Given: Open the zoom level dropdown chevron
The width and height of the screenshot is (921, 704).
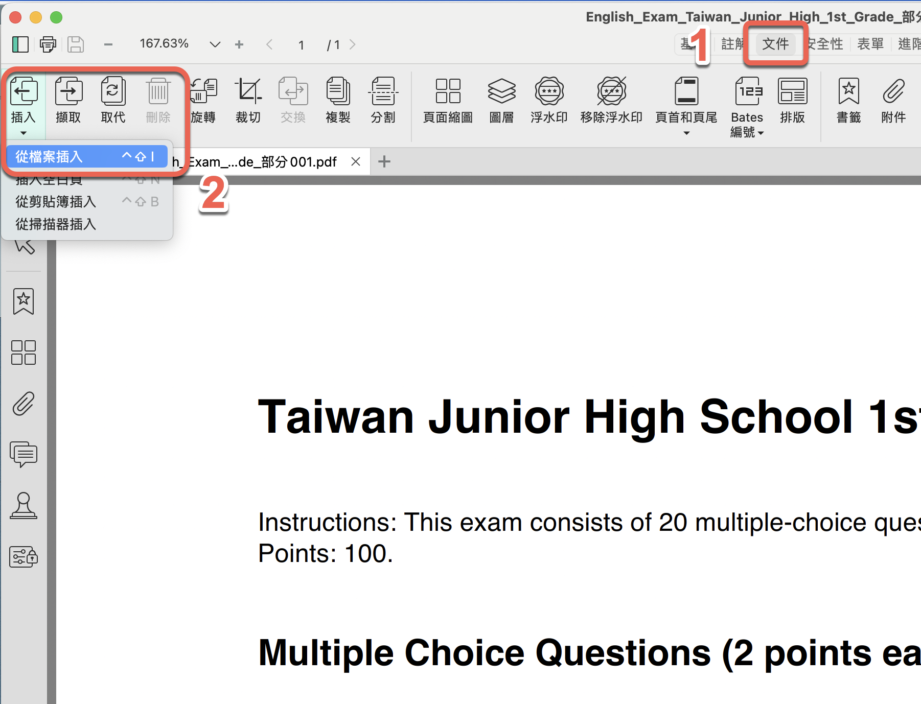Looking at the screenshot, I should coord(215,44).
